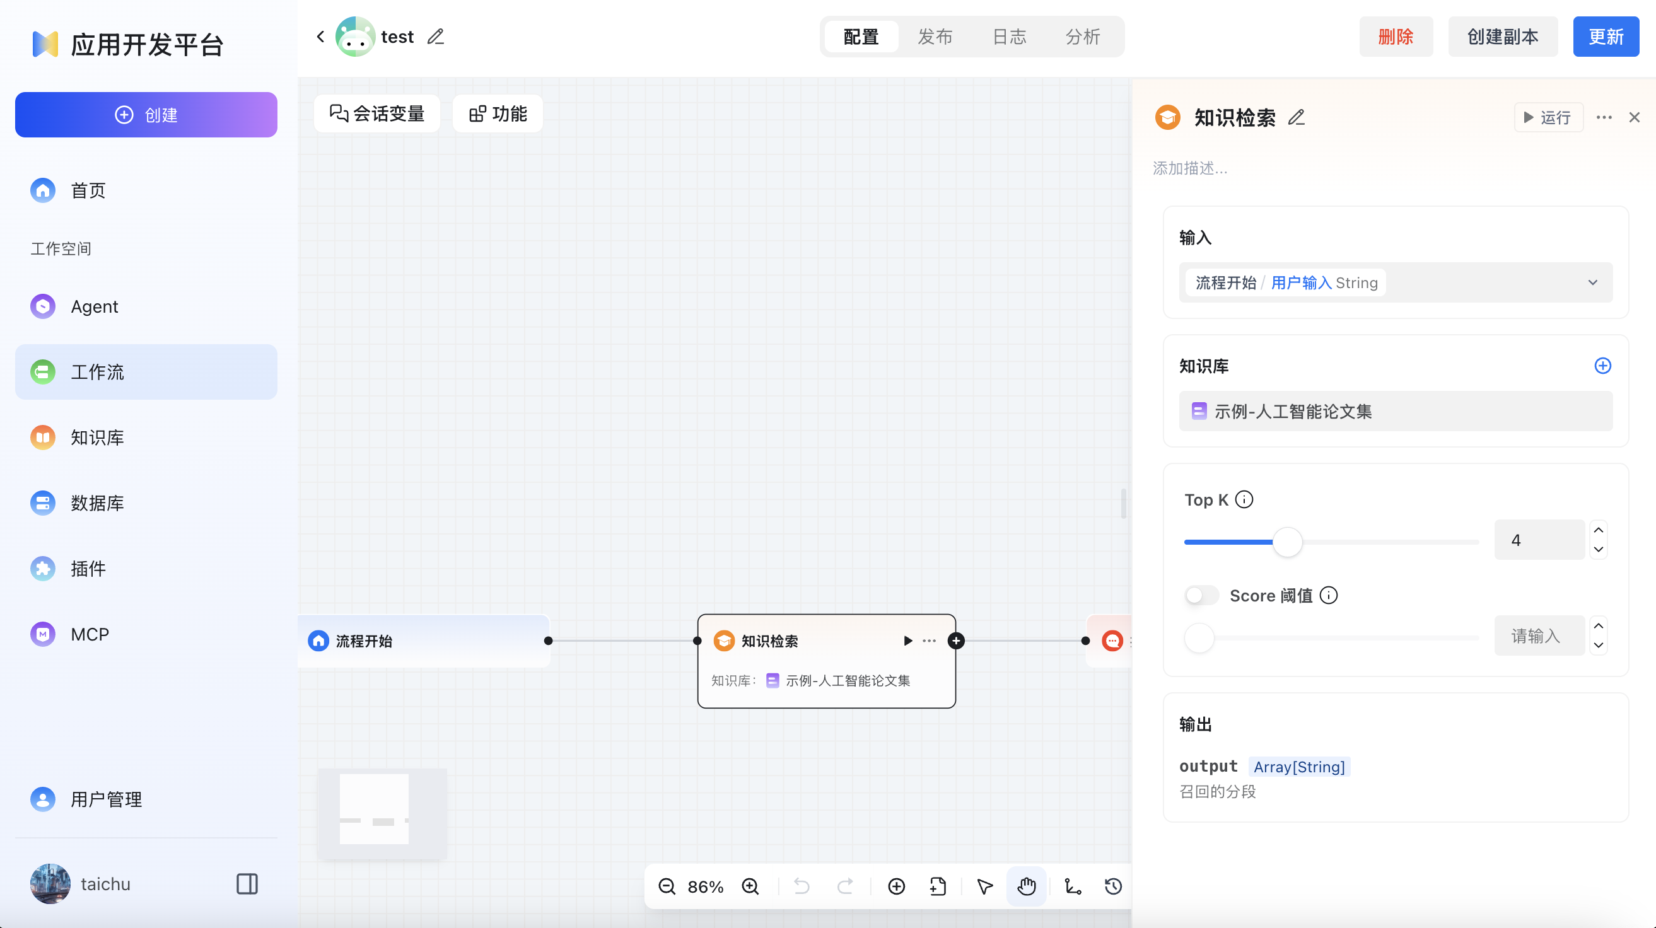This screenshot has height=928, width=1656.
Task: Toggle the 会话变量 panel
Action: coord(376,113)
